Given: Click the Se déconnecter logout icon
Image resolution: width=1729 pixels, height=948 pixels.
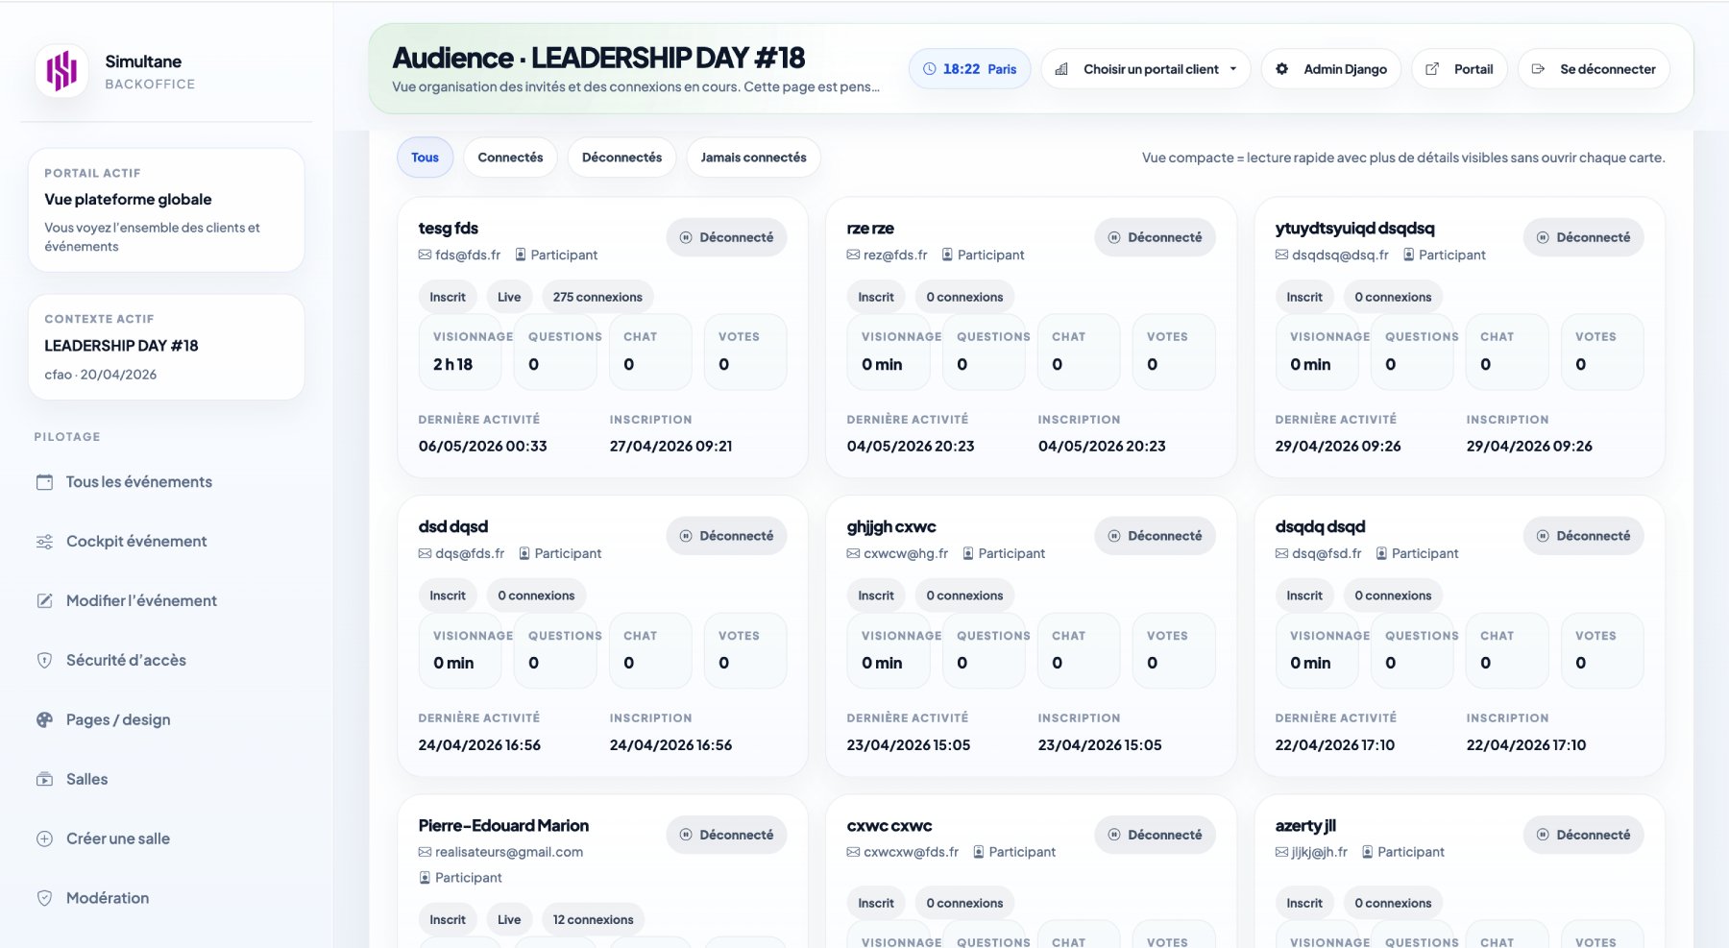Looking at the screenshot, I should pyautogui.click(x=1538, y=69).
